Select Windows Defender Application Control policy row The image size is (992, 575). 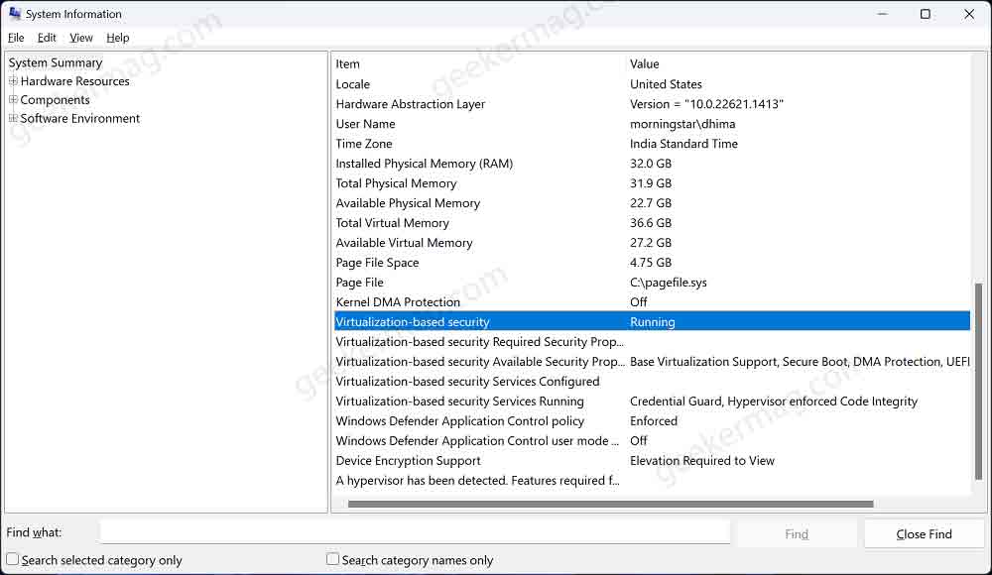pyautogui.click(x=653, y=421)
